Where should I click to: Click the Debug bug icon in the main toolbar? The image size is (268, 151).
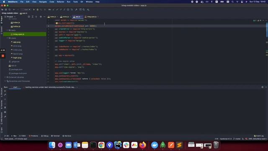[38, 10]
